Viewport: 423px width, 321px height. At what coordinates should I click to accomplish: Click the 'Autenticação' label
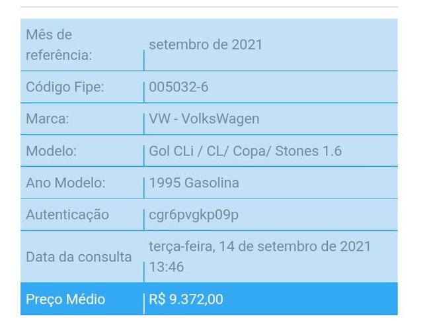click(67, 215)
